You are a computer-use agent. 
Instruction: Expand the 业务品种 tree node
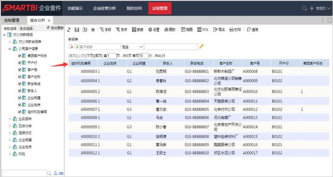pos(10,119)
